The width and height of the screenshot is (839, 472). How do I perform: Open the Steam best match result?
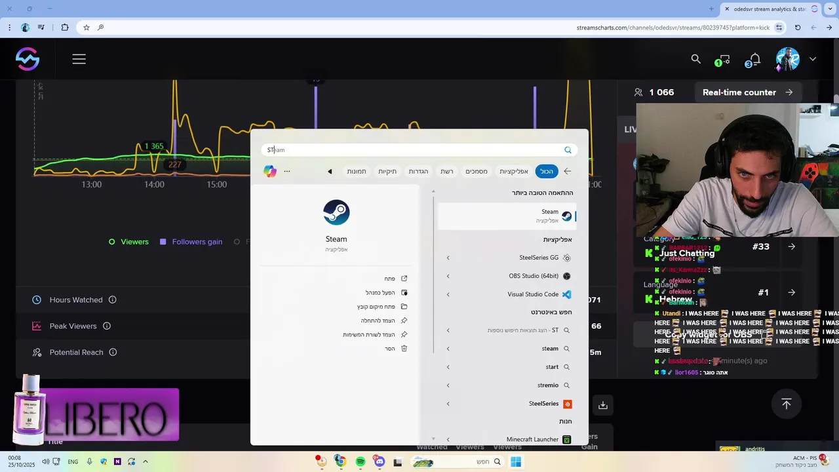507,216
